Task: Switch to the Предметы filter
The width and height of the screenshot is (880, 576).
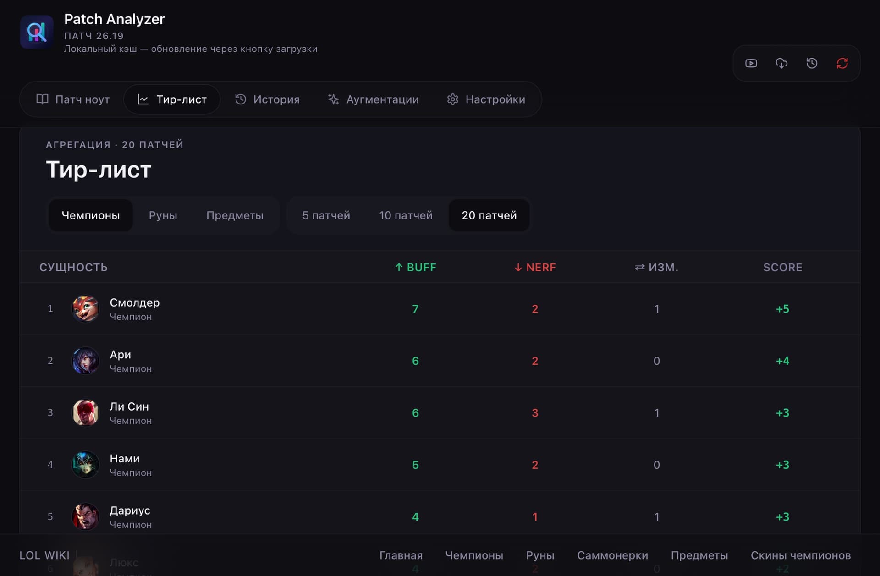Action: click(235, 215)
